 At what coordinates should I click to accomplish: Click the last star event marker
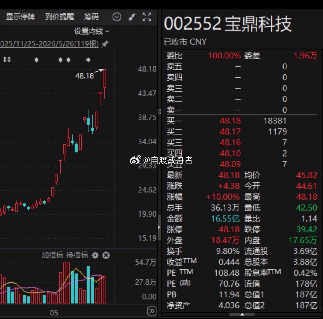pyautogui.click(x=88, y=60)
